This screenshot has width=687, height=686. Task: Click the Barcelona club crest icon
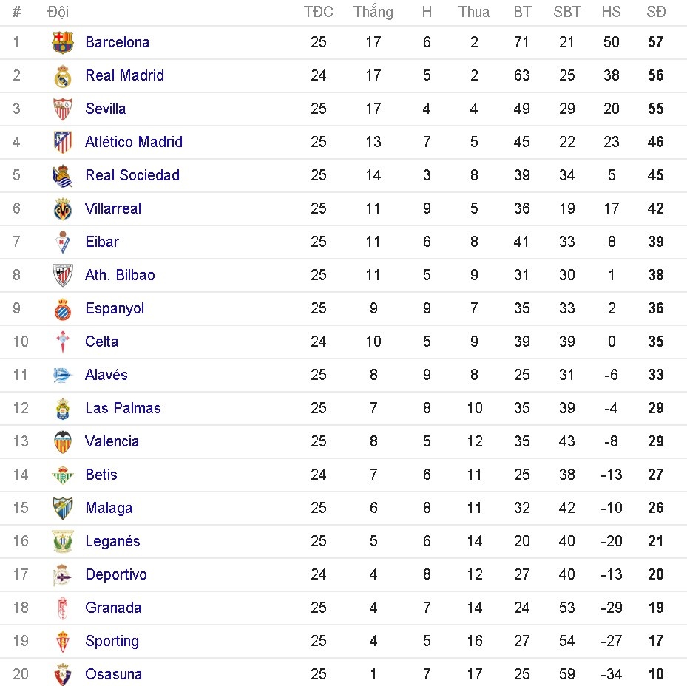tap(63, 42)
